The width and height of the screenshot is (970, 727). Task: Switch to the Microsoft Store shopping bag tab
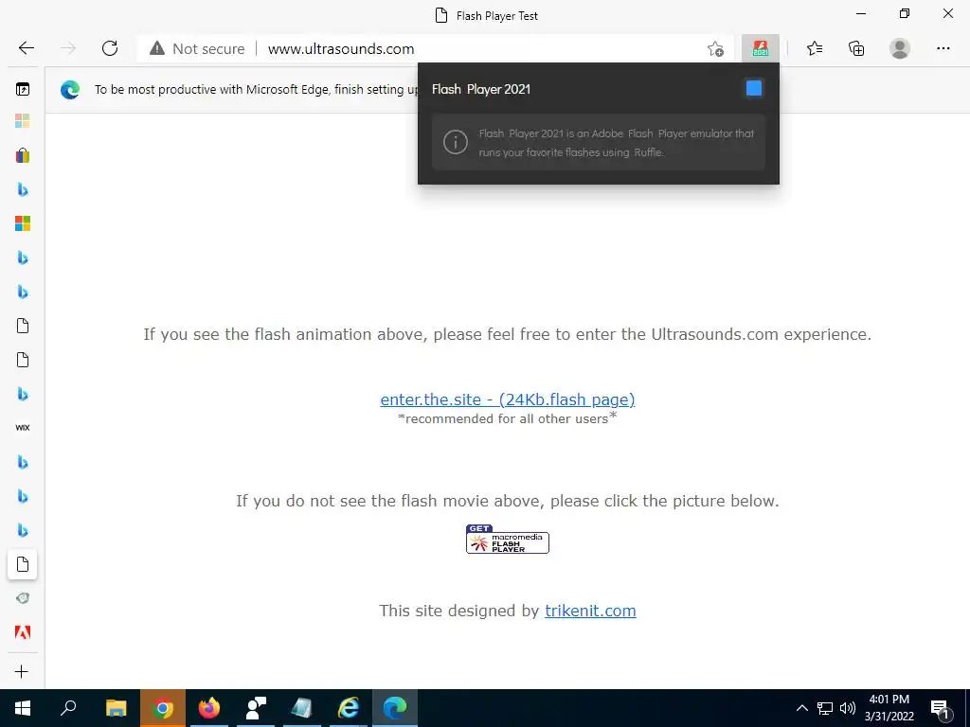[x=23, y=154]
